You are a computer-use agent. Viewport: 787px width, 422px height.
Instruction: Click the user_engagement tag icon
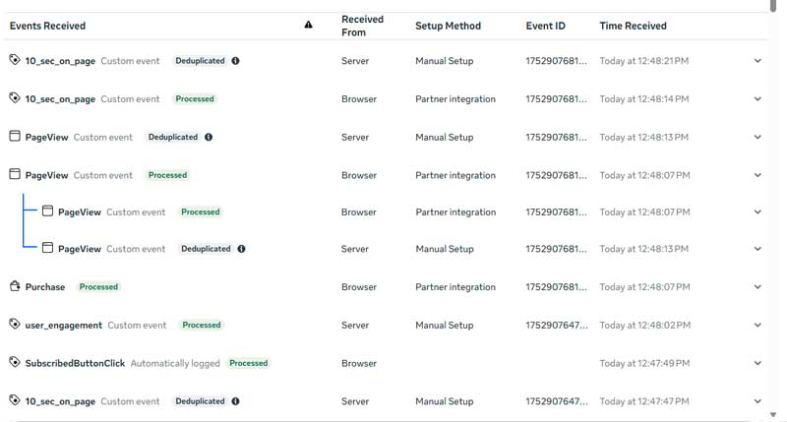(15, 325)
